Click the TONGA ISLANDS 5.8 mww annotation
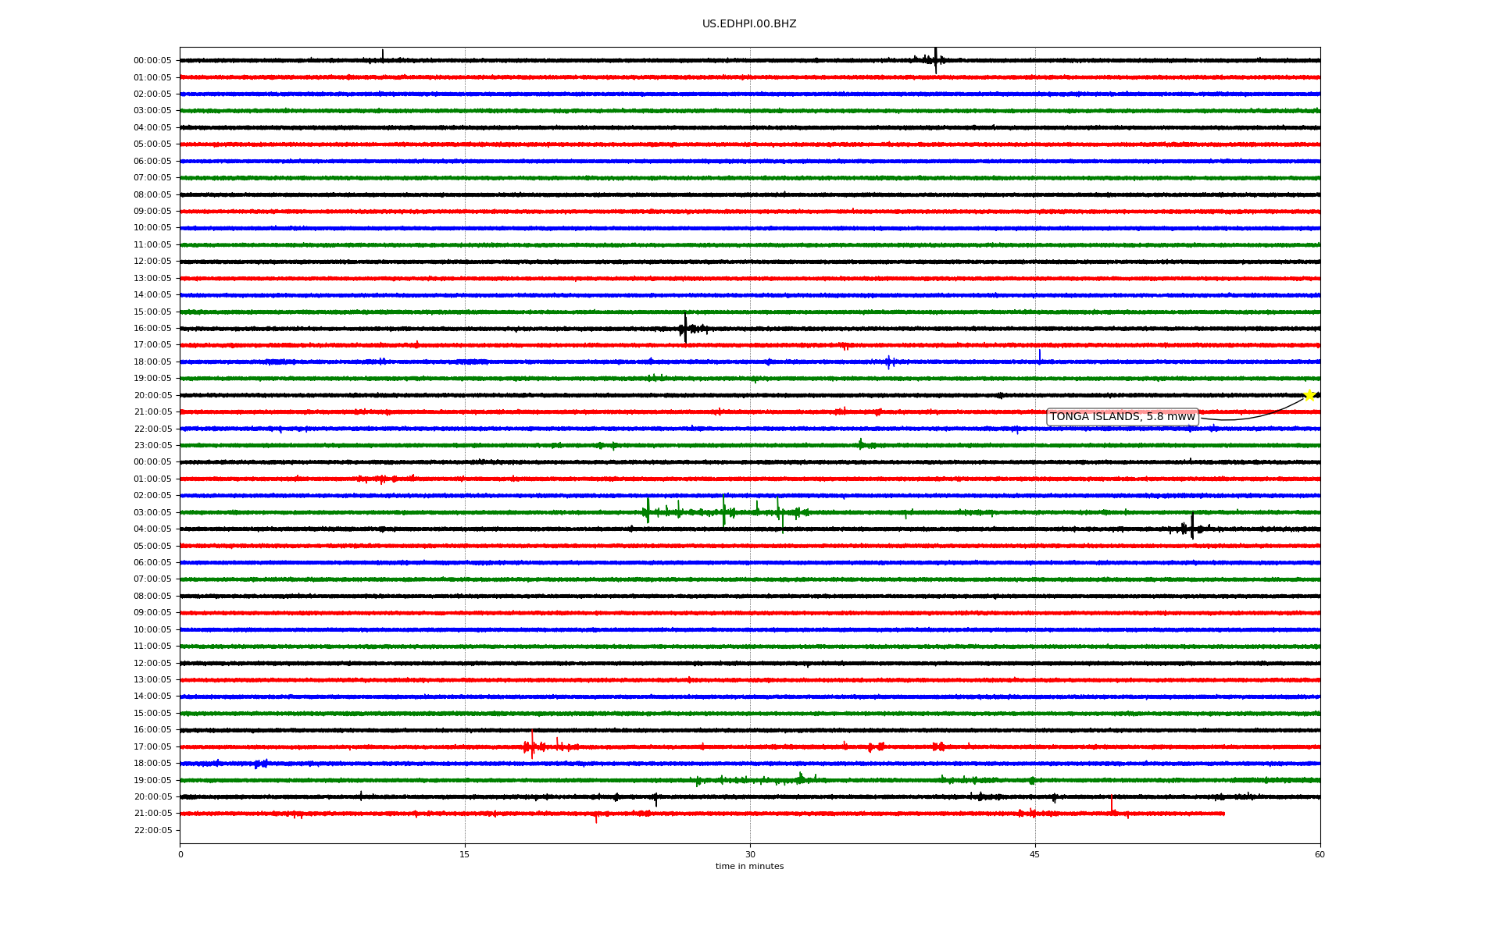The height and width of the screenshot is (937, 1500). click(1122, 417)
